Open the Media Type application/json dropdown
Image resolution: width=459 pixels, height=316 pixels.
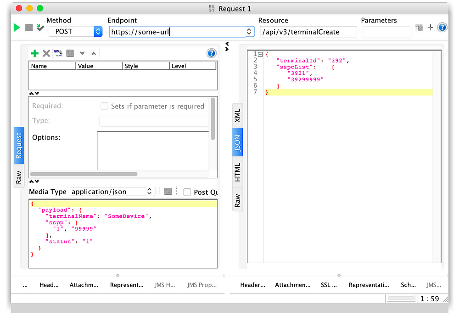click(x=112, y=192)
